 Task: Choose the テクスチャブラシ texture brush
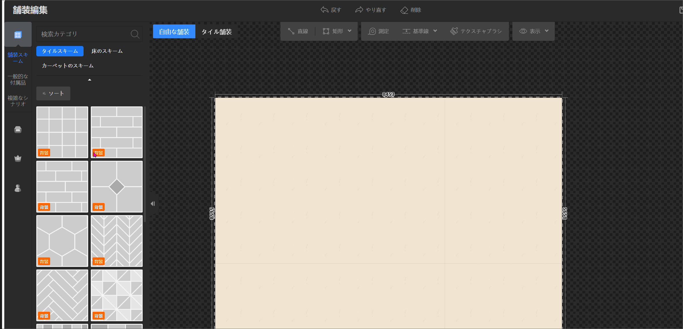[476, 31]
